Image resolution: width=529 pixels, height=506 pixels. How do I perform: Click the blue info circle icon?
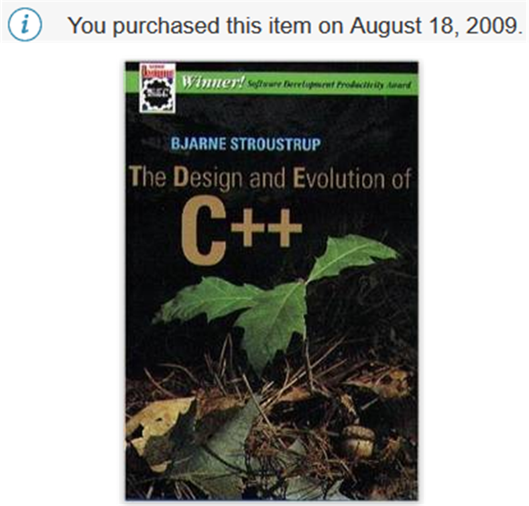coord(25,25)
